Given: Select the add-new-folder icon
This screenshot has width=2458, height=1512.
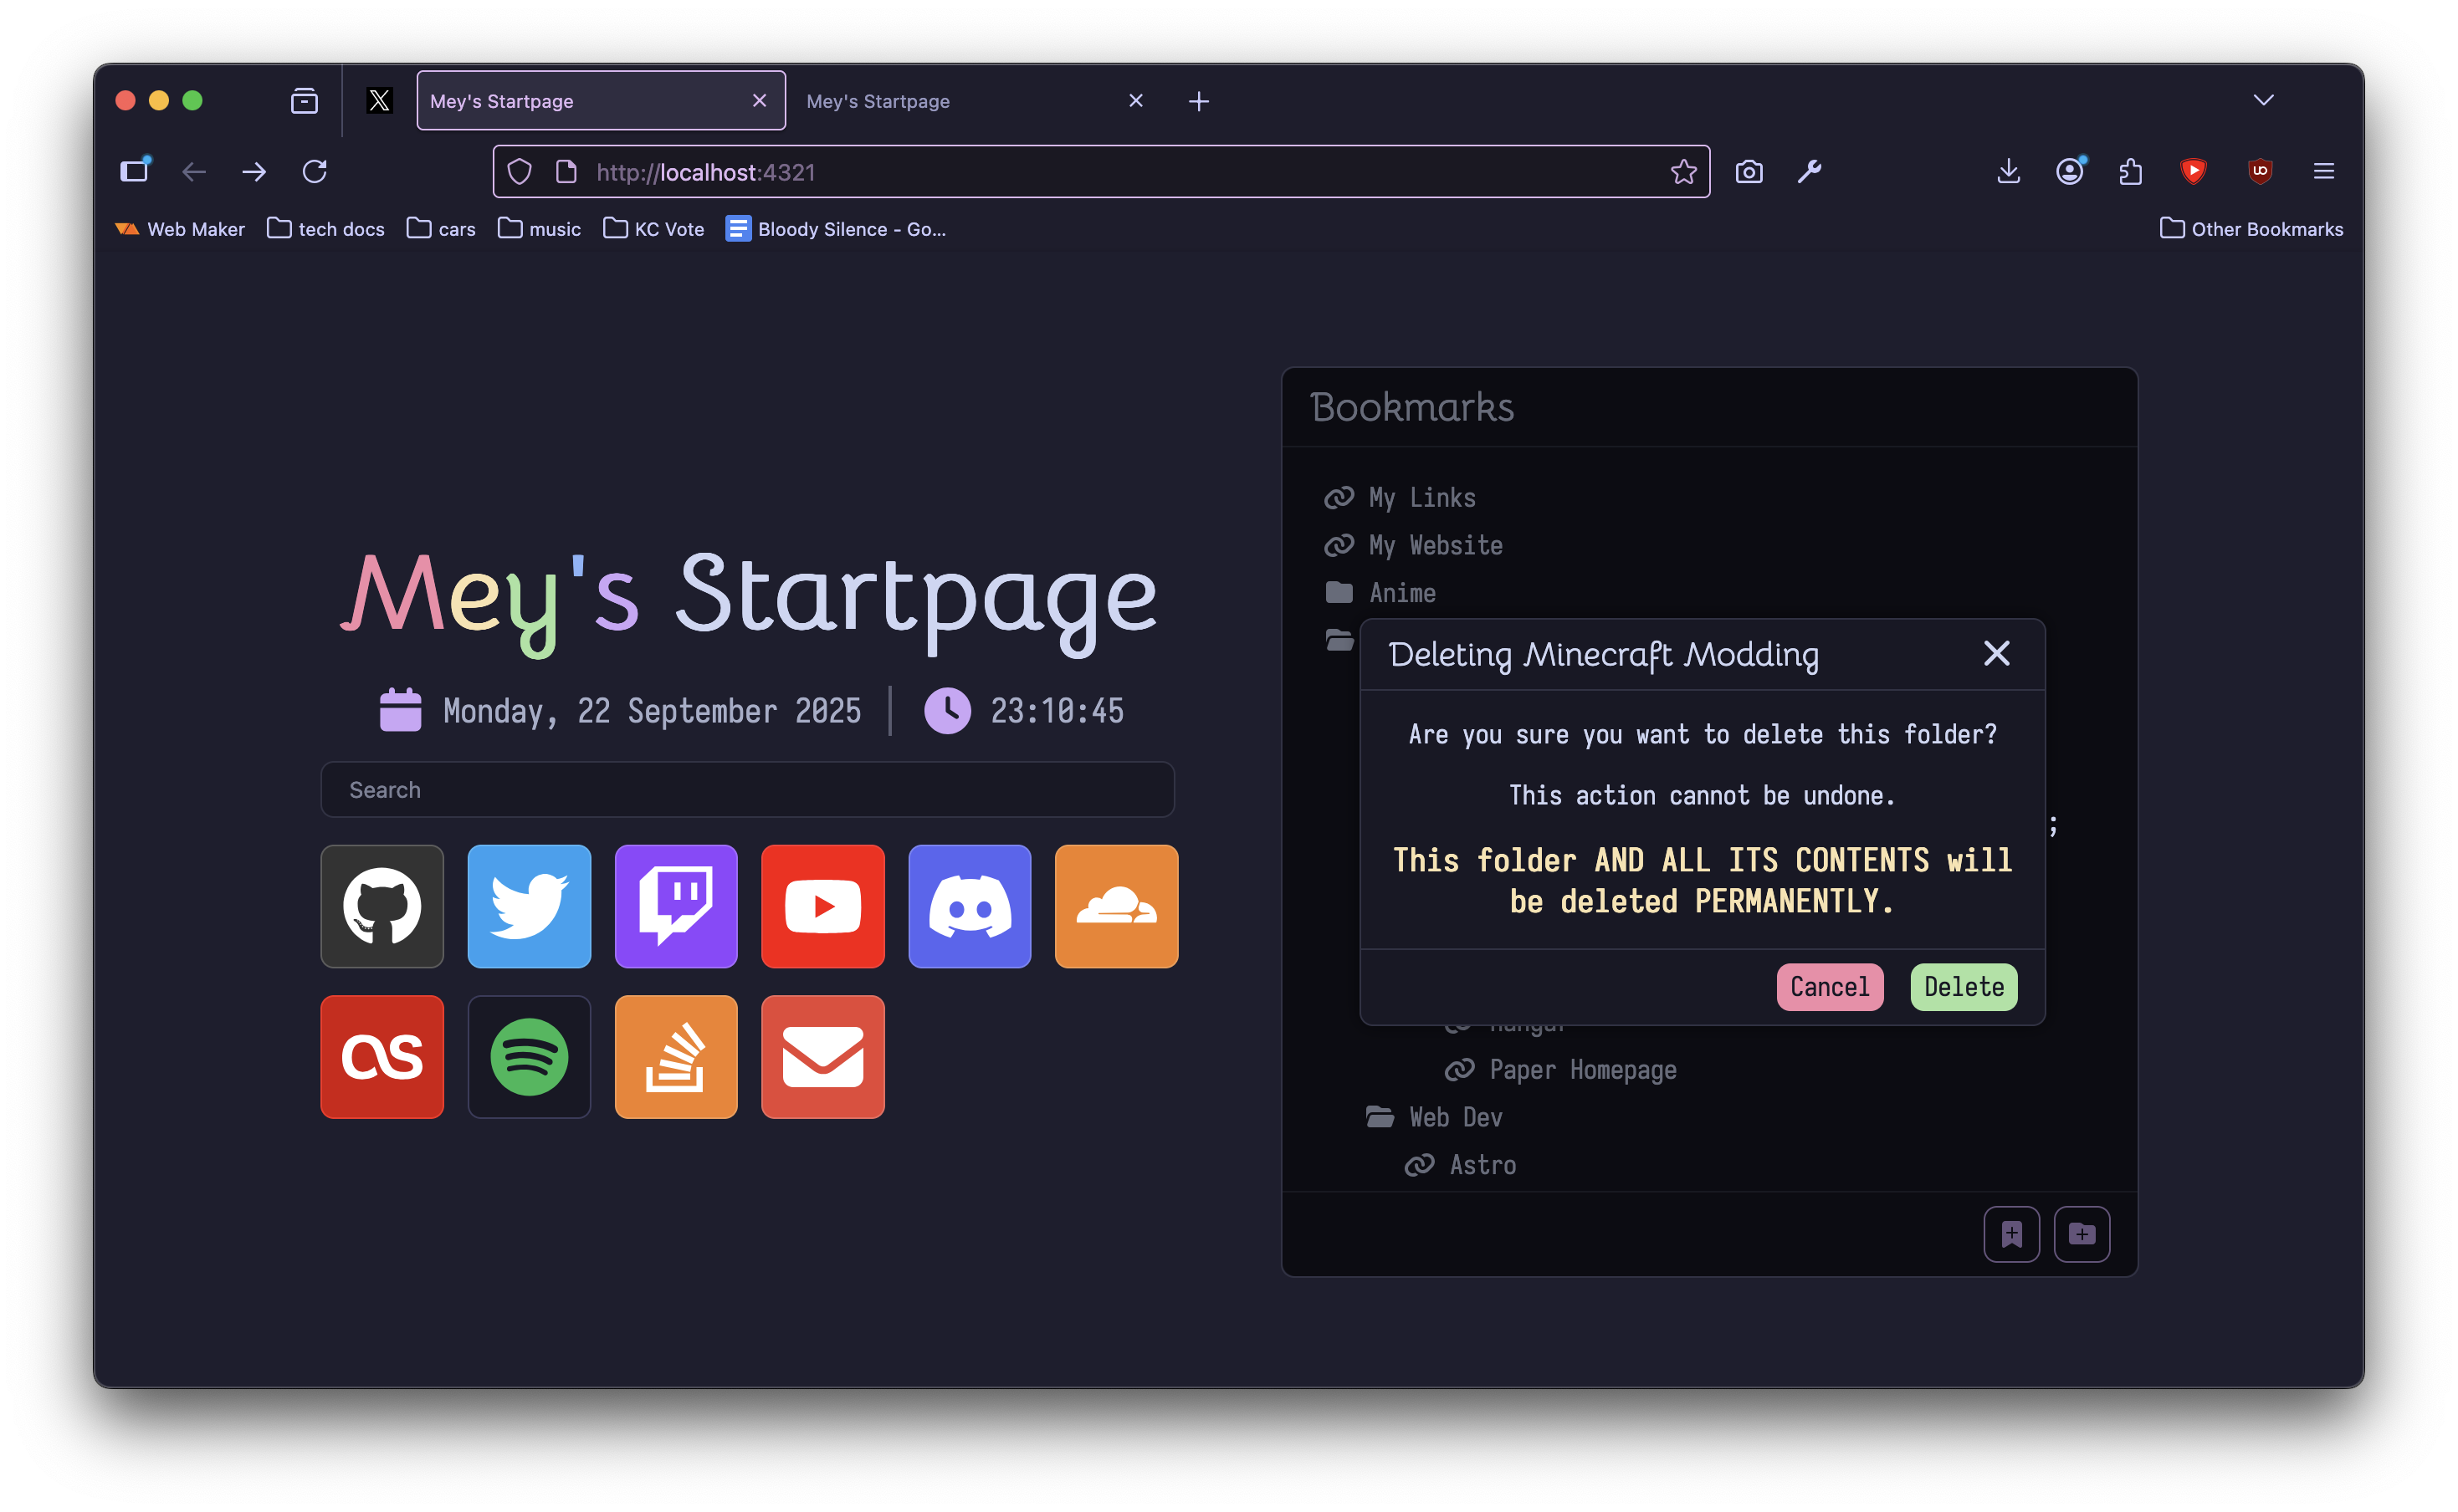Looking at the screenshot, I should click(2083, 1234).
